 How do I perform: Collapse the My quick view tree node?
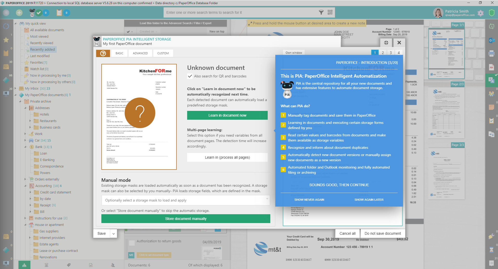tap(15, 23)
